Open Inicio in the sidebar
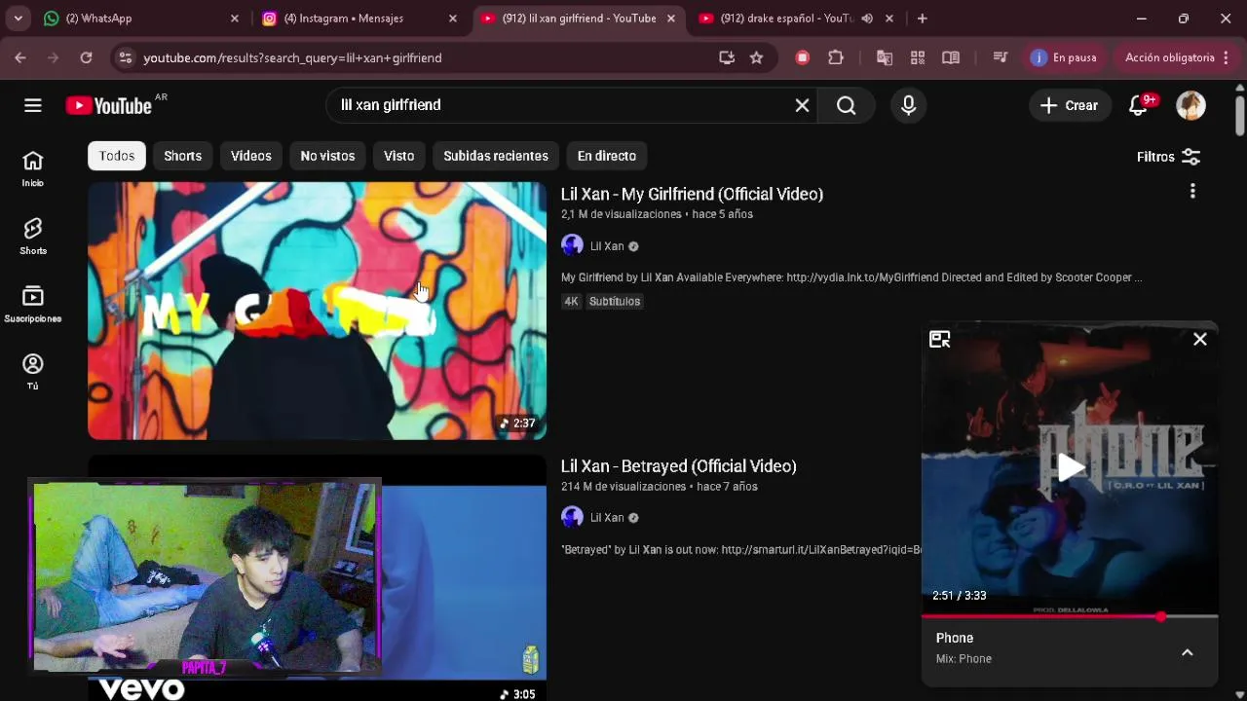 (33, 168)
